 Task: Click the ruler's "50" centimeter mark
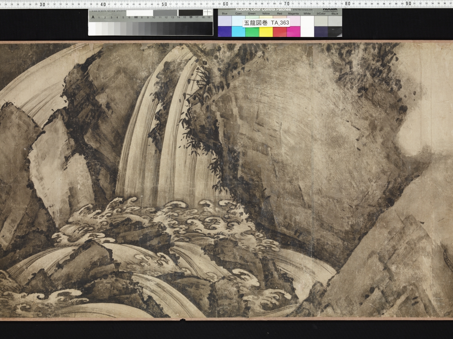coord(164,4)
